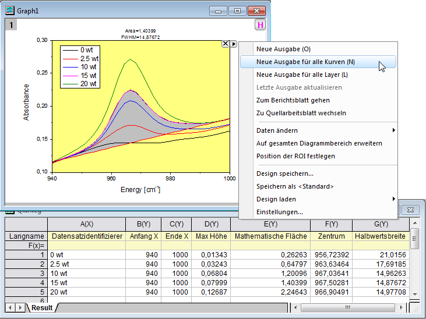
Task: Click the cell with 0,12687
Action: (211, 292)
